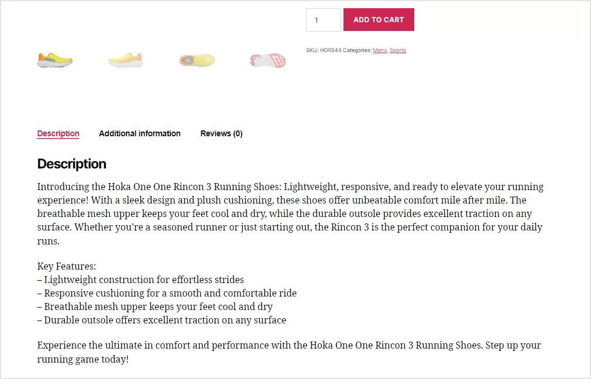The width and height of the screenshot is (591, 379).
Task: View the top-down shoe thumbnail
Action: (197, 60)
